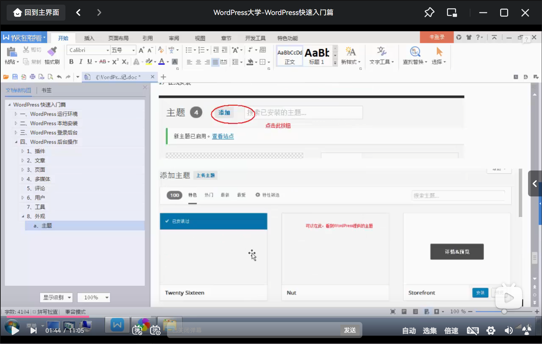Screen dimensions: 542x344
Task: Align text left in paragraph group
Action: tap(189, 62)
